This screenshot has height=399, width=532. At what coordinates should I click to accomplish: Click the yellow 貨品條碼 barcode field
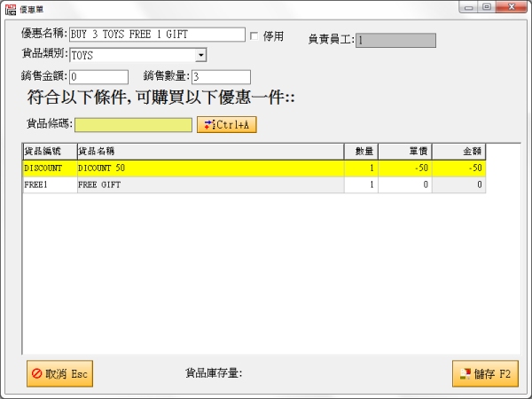133,125
